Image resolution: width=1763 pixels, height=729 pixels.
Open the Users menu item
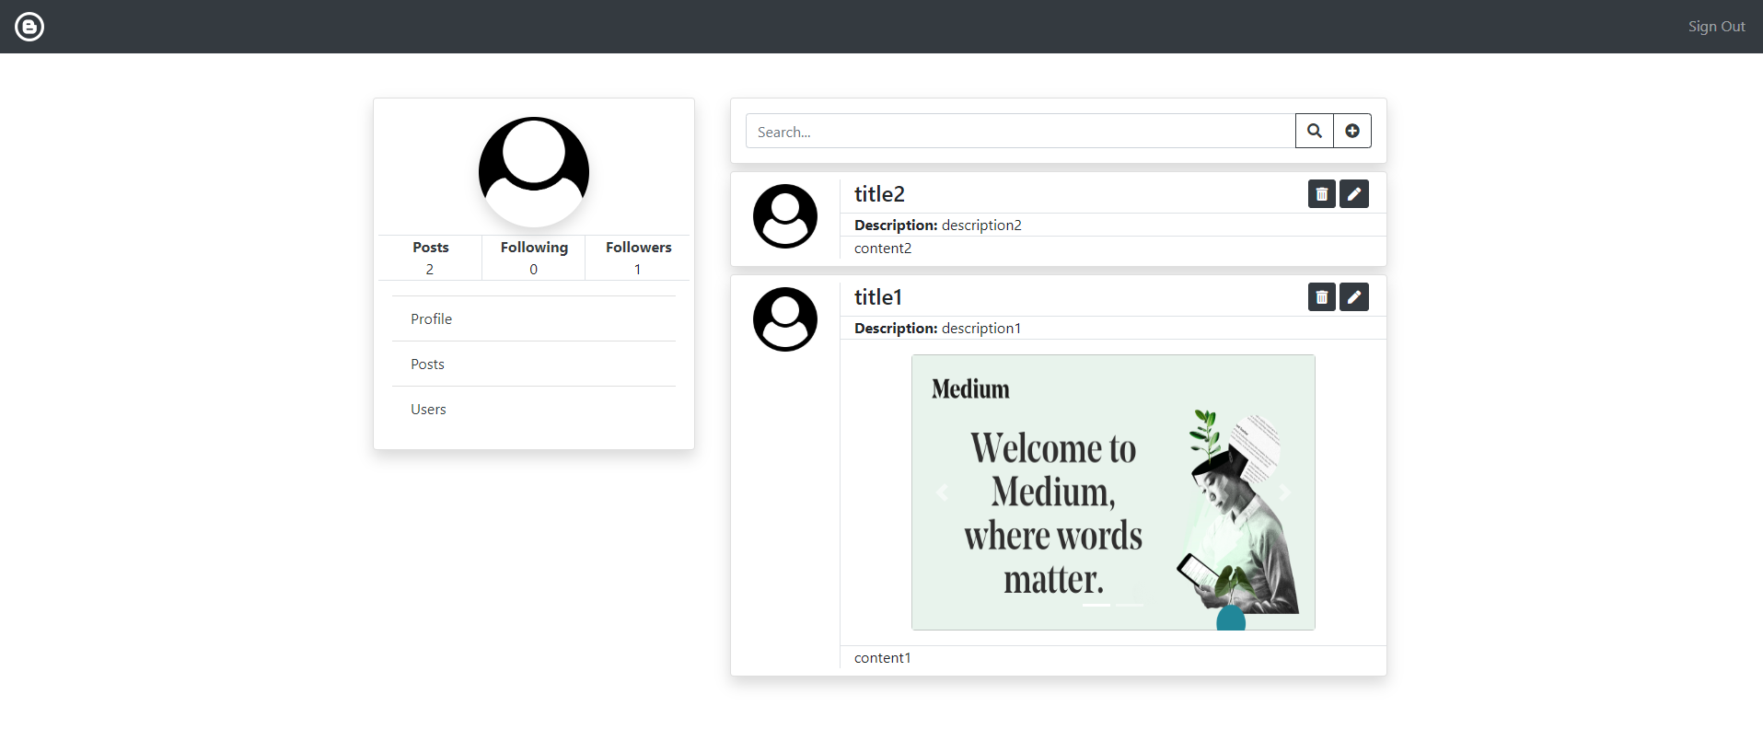[x=534, y=409]
